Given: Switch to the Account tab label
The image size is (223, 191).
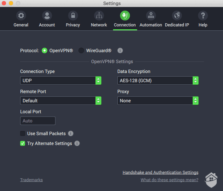Looking at the screenshot, I should [47, 25].
